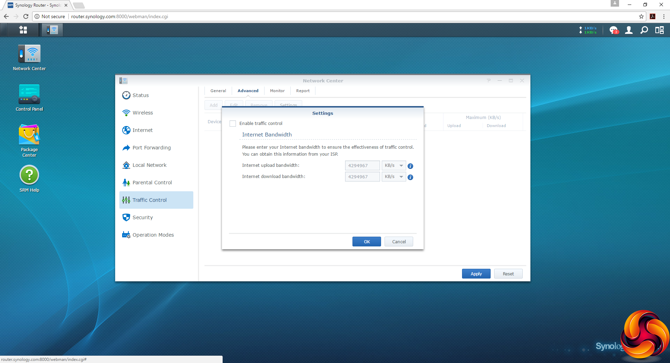Expand the download bandwidth unit dropdown
The image size is (670, 363).
pyautogui.click(x=394, y=177)
